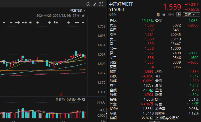The image size is (201, 122).
Task: Click the 换指标 switch indicator button
Action: pyautogui.click(x=71, y=99)
